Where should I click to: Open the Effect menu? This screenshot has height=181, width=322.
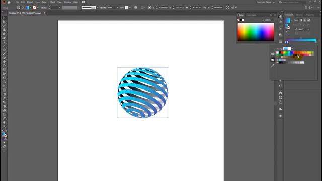52,2
